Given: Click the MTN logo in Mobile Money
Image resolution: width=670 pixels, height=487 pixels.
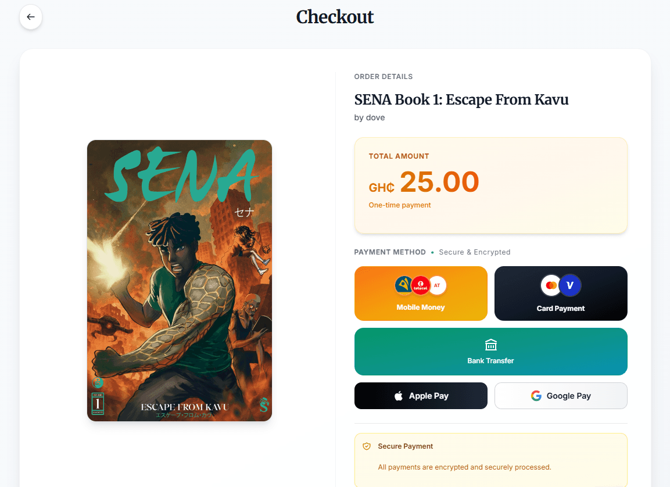Looking at the screenshot, I should pos(404,285).
